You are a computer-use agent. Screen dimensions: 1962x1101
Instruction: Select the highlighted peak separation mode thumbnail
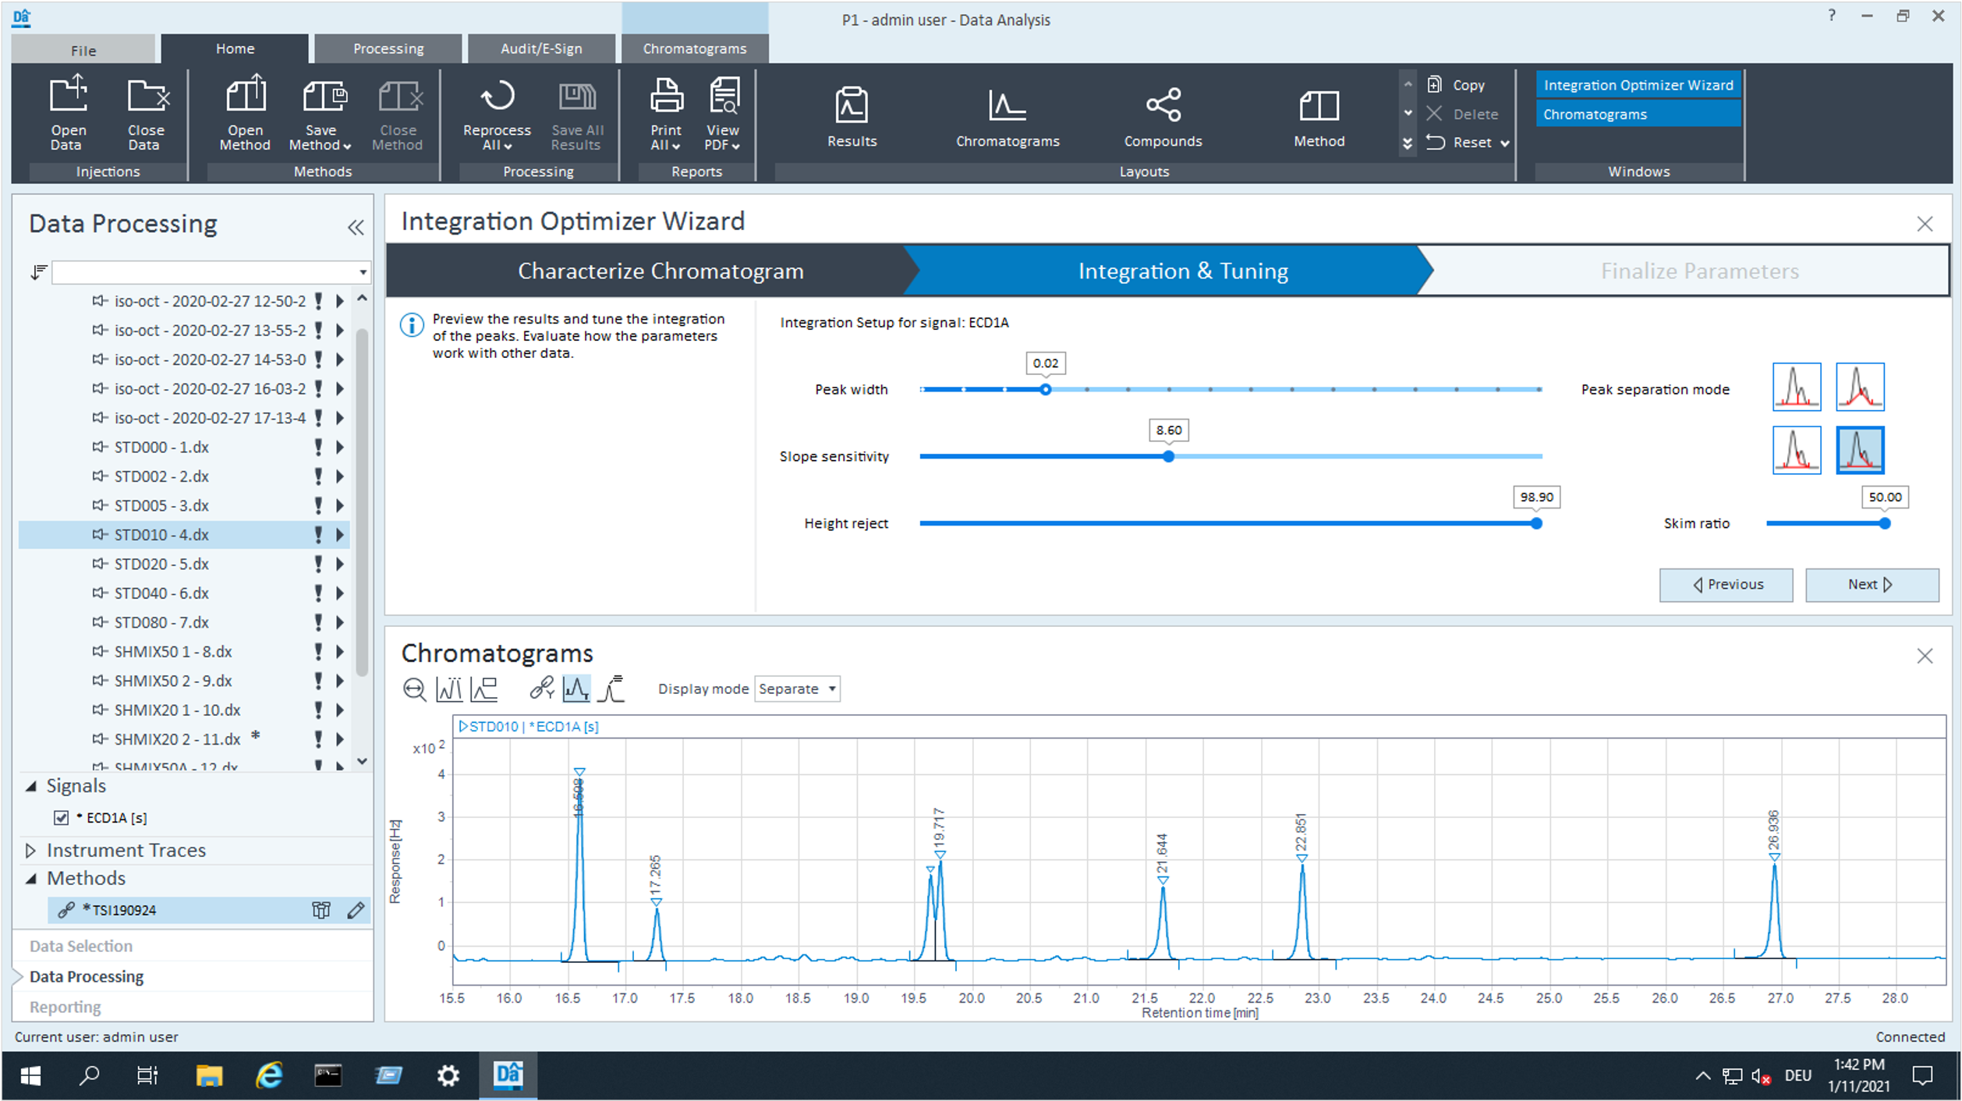1859,450
